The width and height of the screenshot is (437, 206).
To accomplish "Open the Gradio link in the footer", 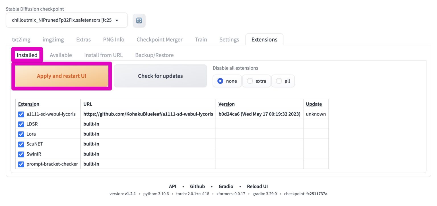I will click(226, 186).
